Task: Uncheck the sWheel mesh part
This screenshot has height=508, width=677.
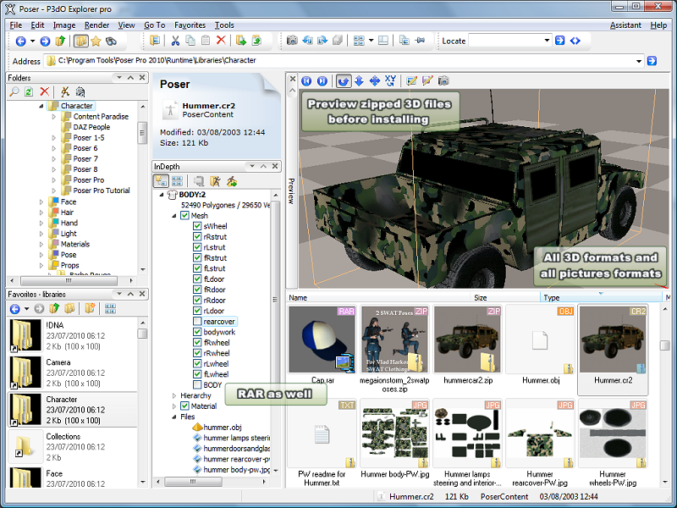Action: point(197,226)
